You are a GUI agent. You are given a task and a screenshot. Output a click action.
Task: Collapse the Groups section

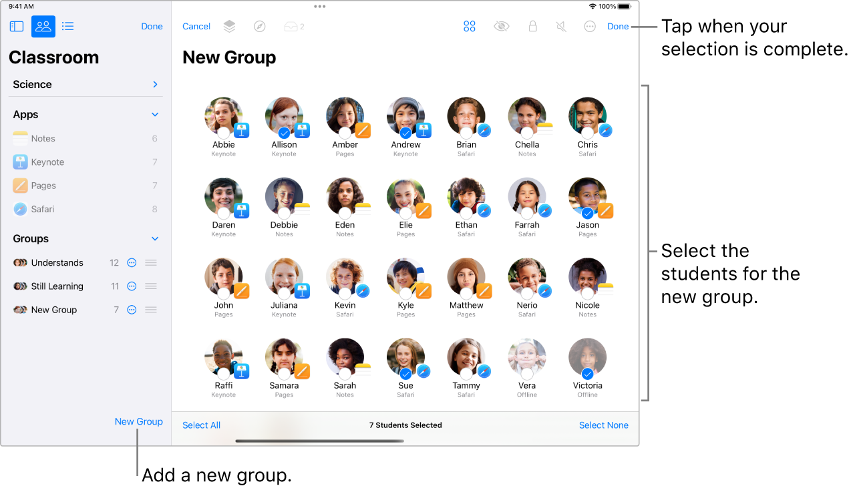[x=155, y=238]
